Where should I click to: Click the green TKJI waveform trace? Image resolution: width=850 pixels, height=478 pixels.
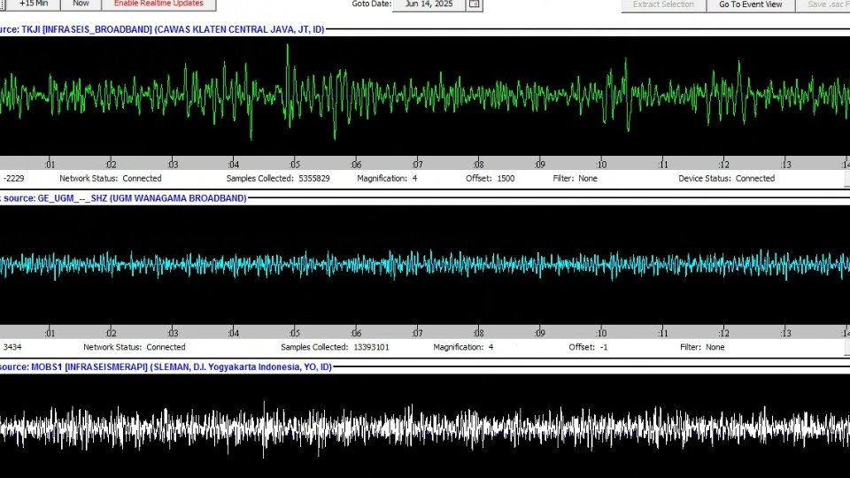(425, 96)
